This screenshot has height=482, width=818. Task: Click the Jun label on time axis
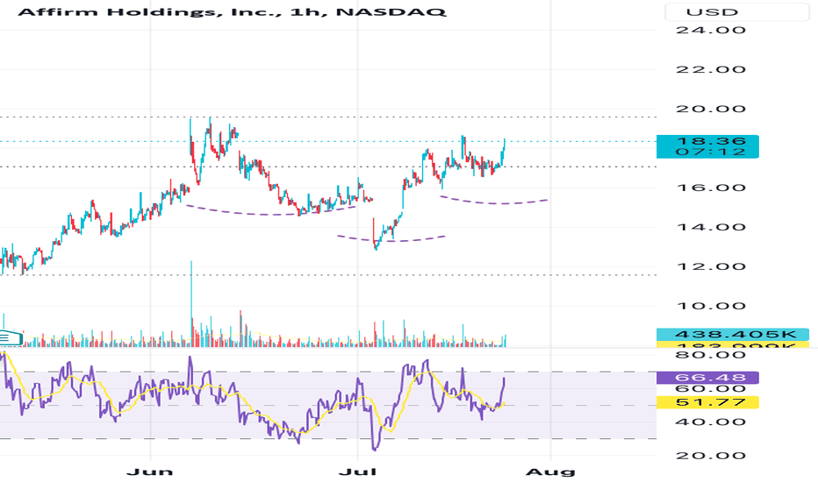click(x=150, y=472)
